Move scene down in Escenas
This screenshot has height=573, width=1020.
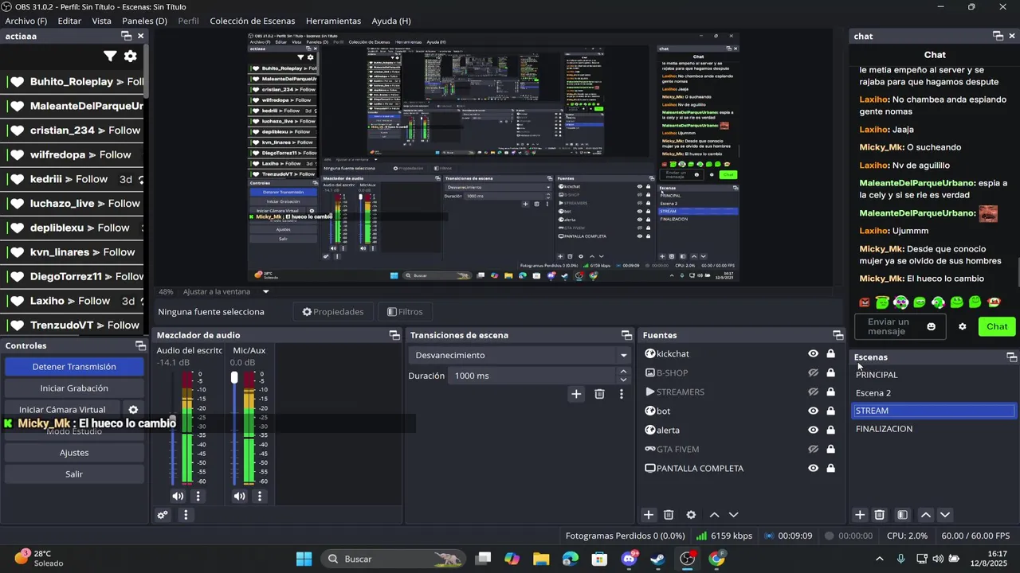pos(945,515)
